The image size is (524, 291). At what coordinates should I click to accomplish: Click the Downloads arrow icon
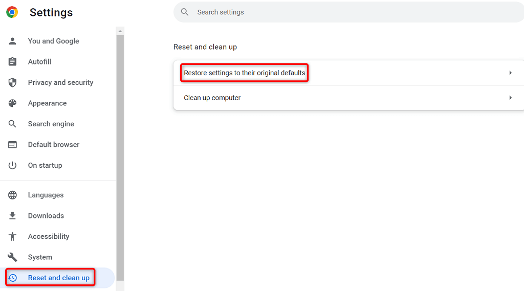pyautogui.click(x=12, y=216)
